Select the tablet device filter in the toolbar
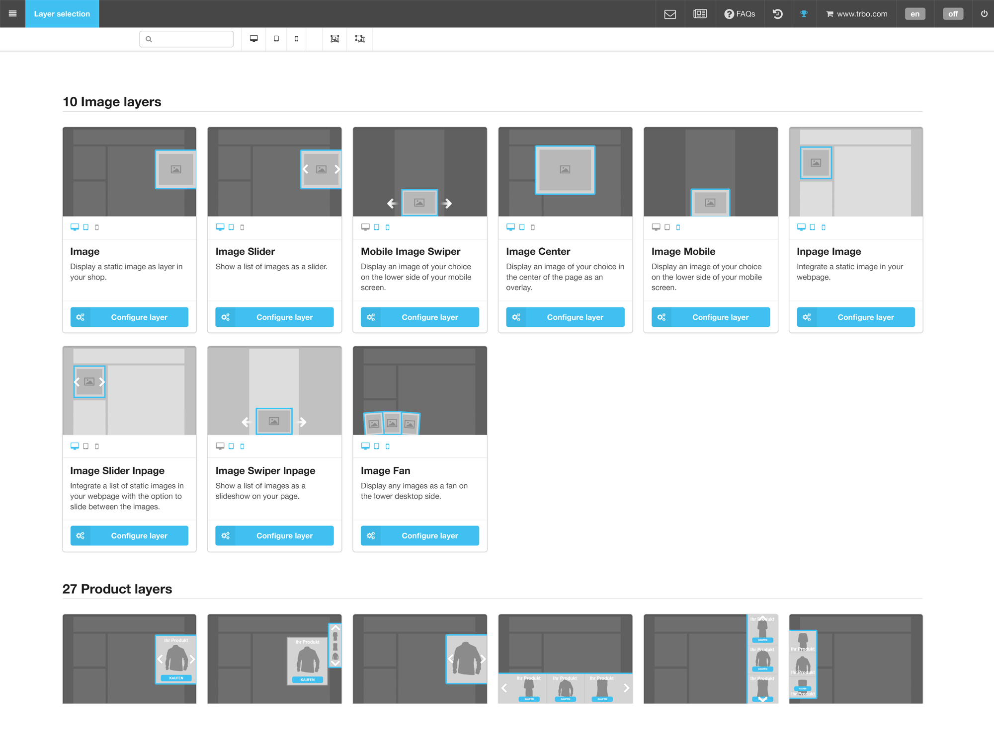994x745 pixels. point(276,38)
